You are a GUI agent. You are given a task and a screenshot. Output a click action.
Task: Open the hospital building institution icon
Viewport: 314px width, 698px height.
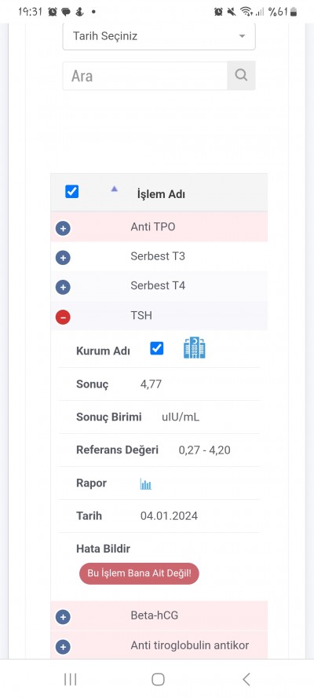pyautogui.click(x=195, y=348)
